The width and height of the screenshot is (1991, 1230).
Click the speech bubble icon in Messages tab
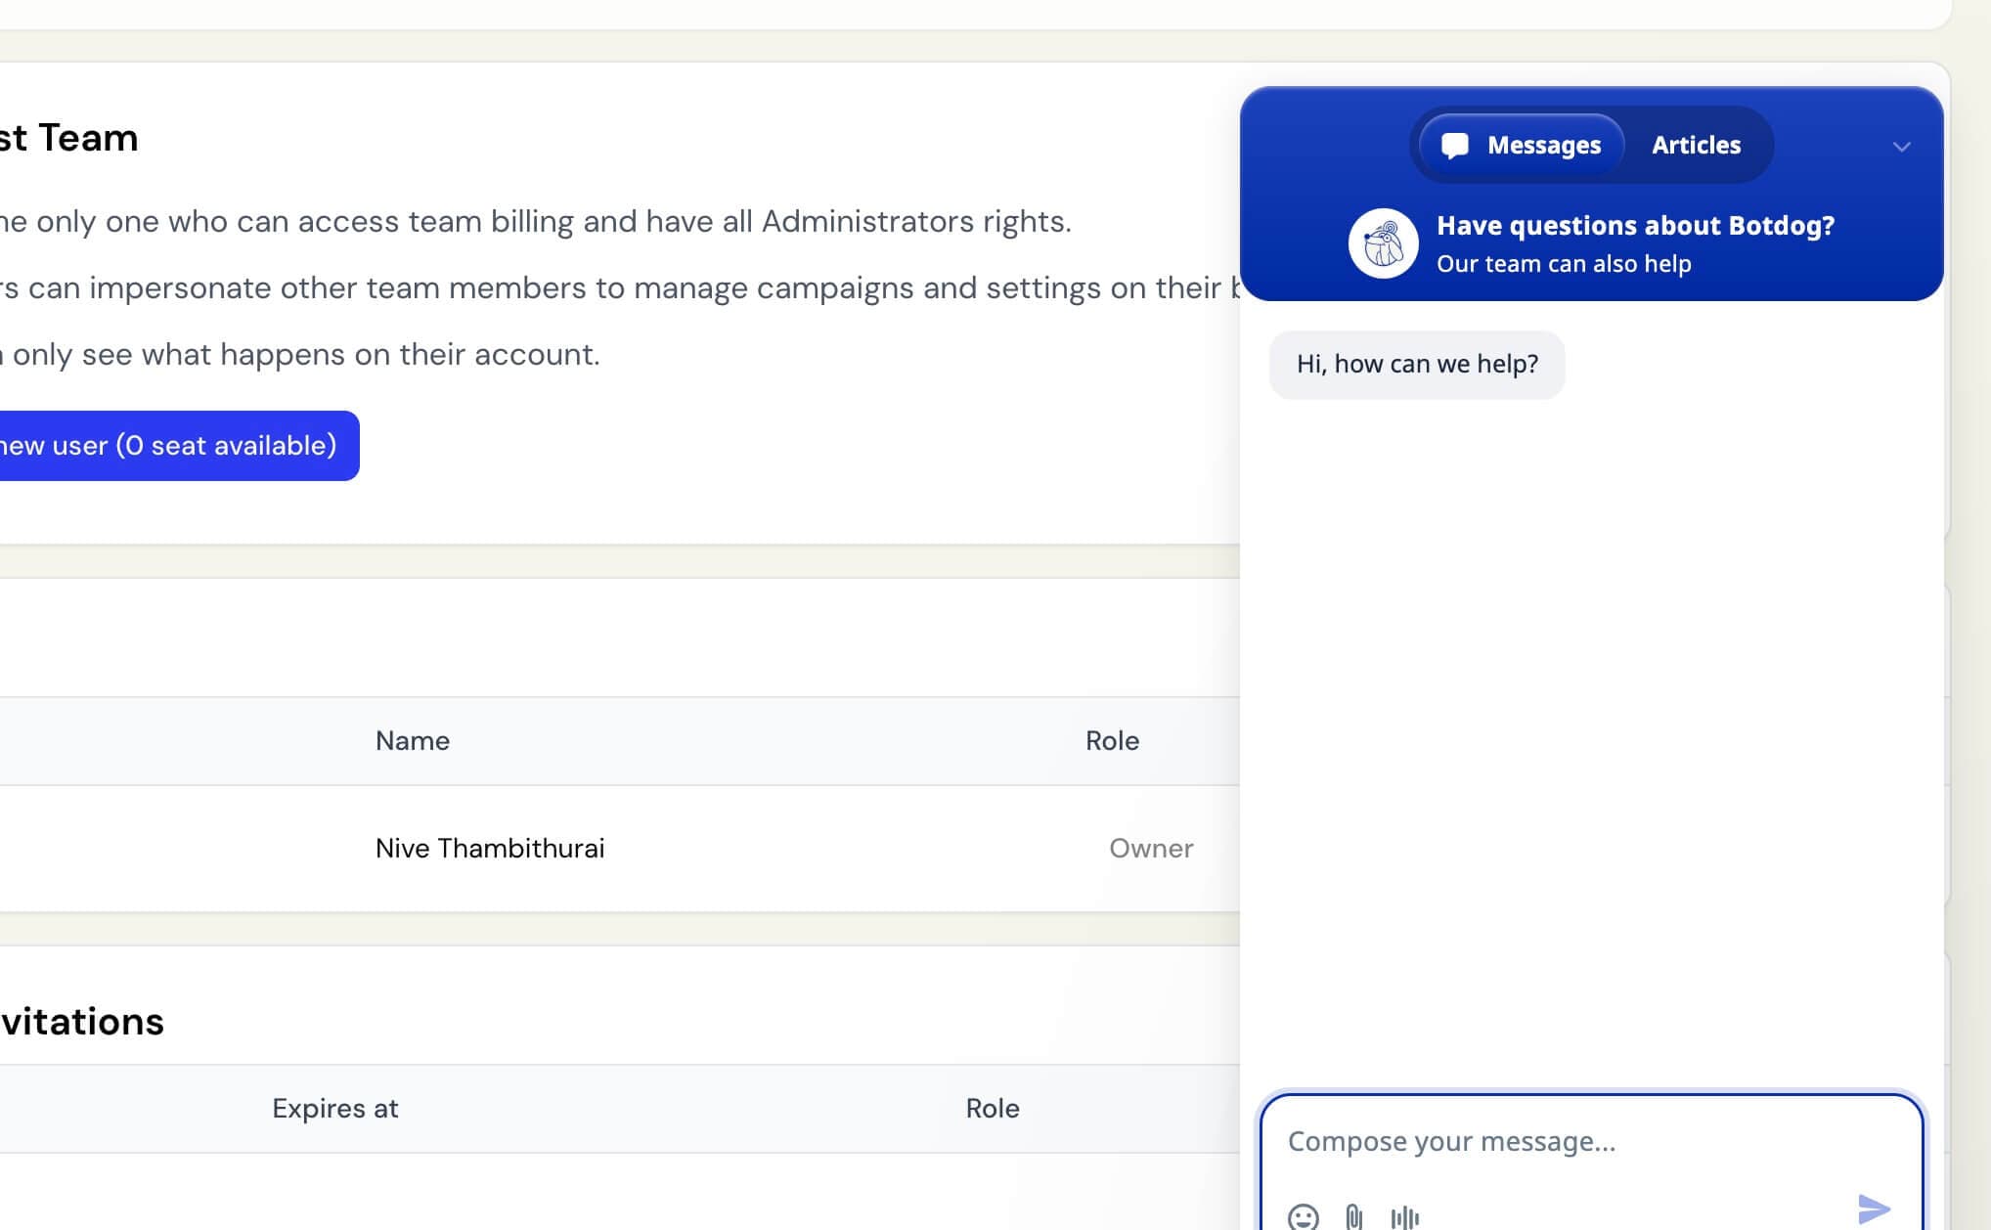(x=1454, y=146)
